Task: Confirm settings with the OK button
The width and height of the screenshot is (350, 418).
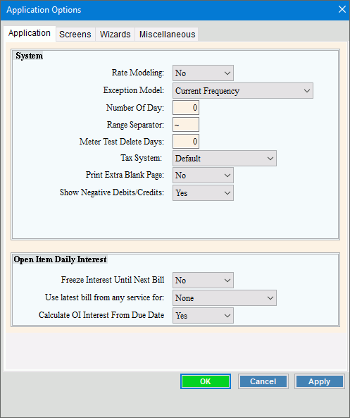Action: 206,381
